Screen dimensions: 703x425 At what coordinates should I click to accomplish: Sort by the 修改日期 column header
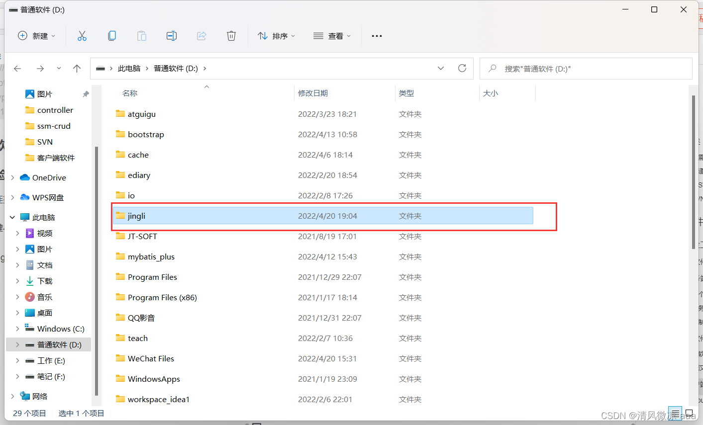[313, 93]
